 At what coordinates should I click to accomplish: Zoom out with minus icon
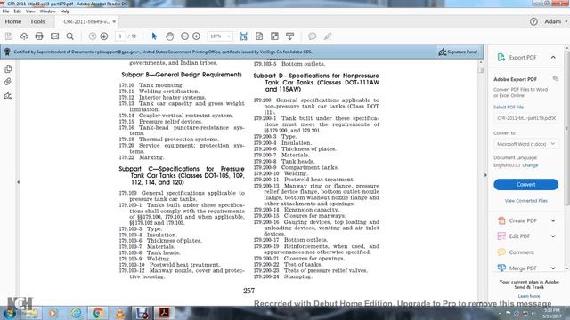click(184, 36)
